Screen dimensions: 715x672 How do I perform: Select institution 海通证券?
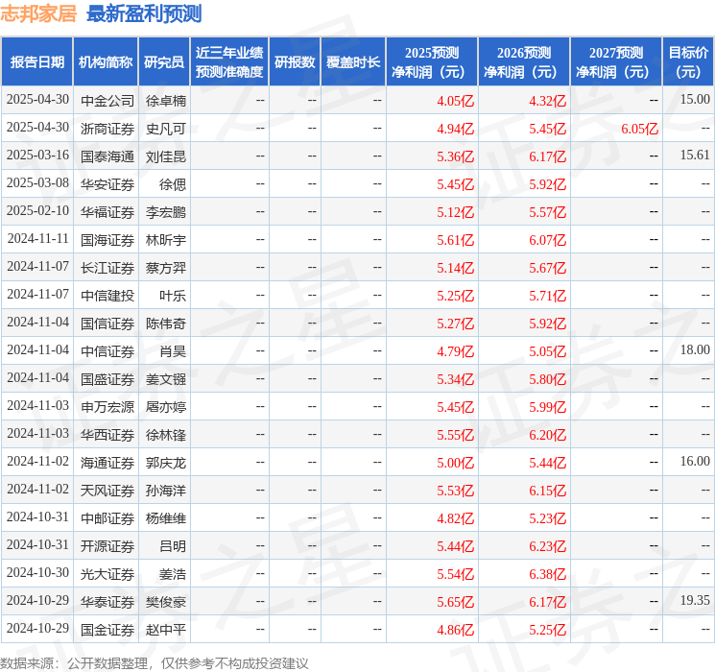point(107,463)
